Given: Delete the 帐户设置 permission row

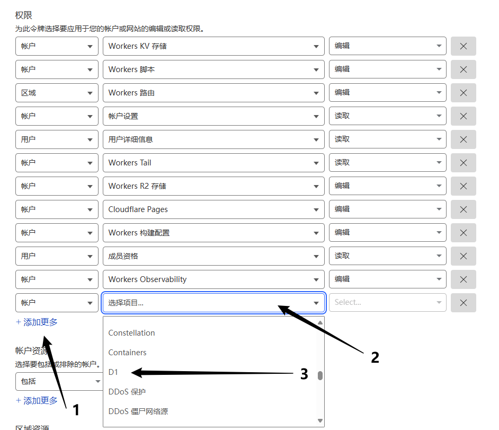Looking at the screenshot, I should (463, 116).
